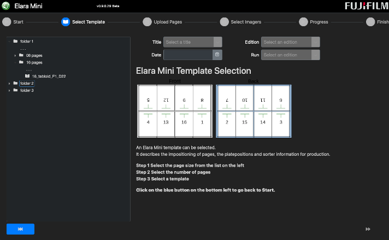Click the Front imposition preview
This screenshot has height=240, width=389.
175,111
